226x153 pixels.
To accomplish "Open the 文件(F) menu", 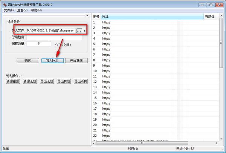I will (x=9, y=10).
